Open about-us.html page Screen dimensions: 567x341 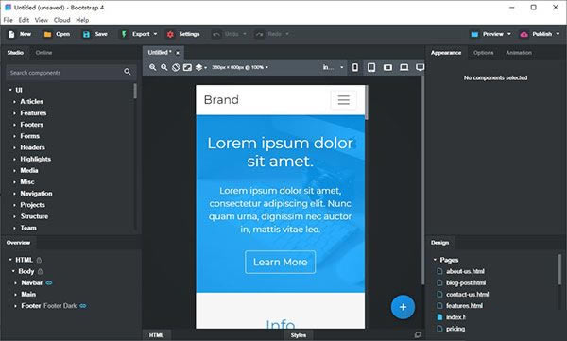465,271
